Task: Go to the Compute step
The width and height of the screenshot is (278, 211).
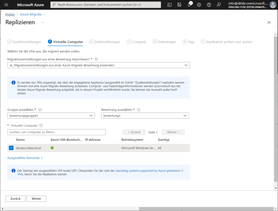Action: (137, 42)
